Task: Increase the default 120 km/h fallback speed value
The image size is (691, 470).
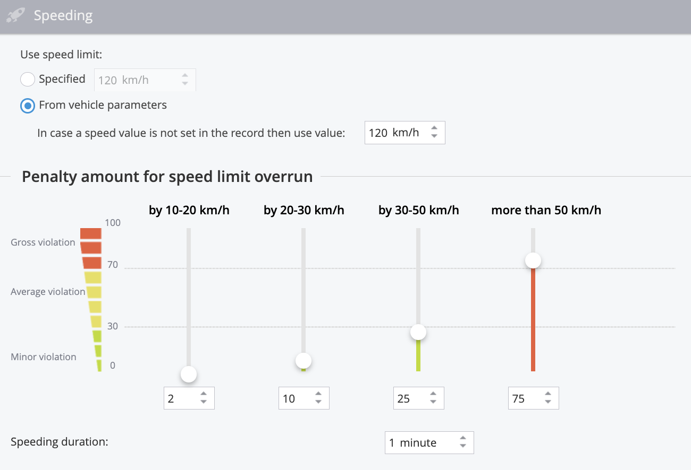Action: pyautogui.click(x=434, y=128)
